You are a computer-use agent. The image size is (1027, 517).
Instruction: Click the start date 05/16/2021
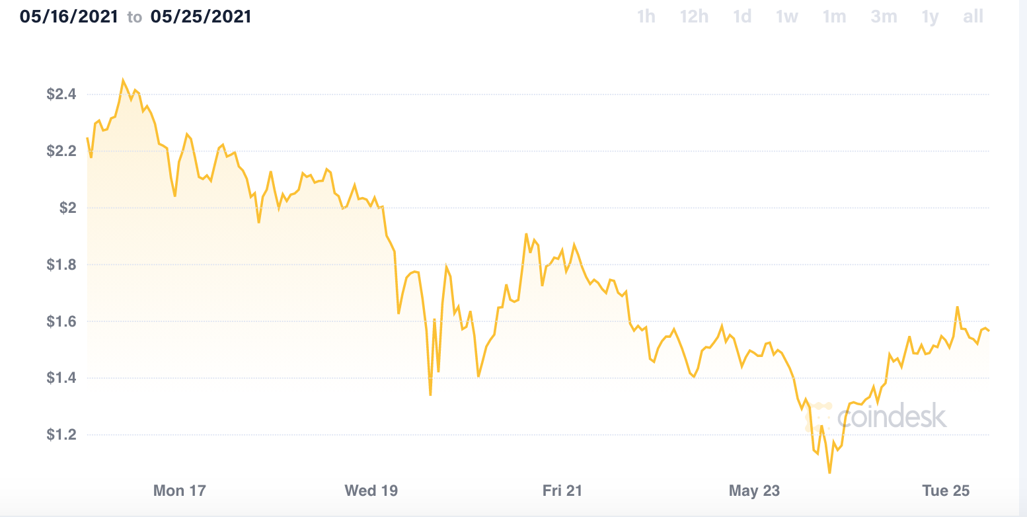69,17
